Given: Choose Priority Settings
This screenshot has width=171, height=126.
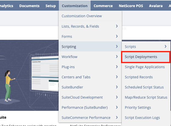Looking at the screenshot, I should 146,107.
